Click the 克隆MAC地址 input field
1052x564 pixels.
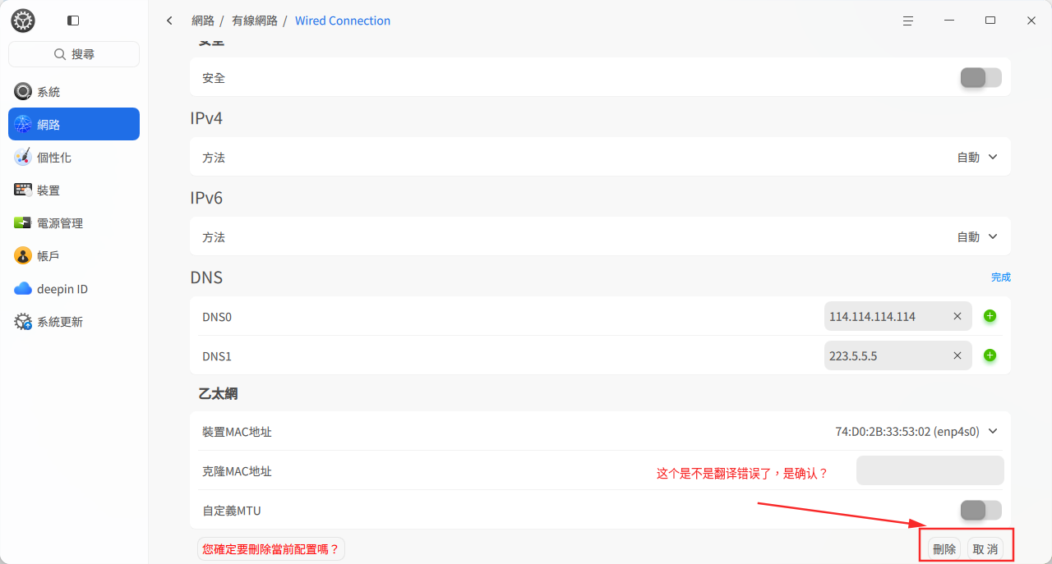click(x=930, y=470)
